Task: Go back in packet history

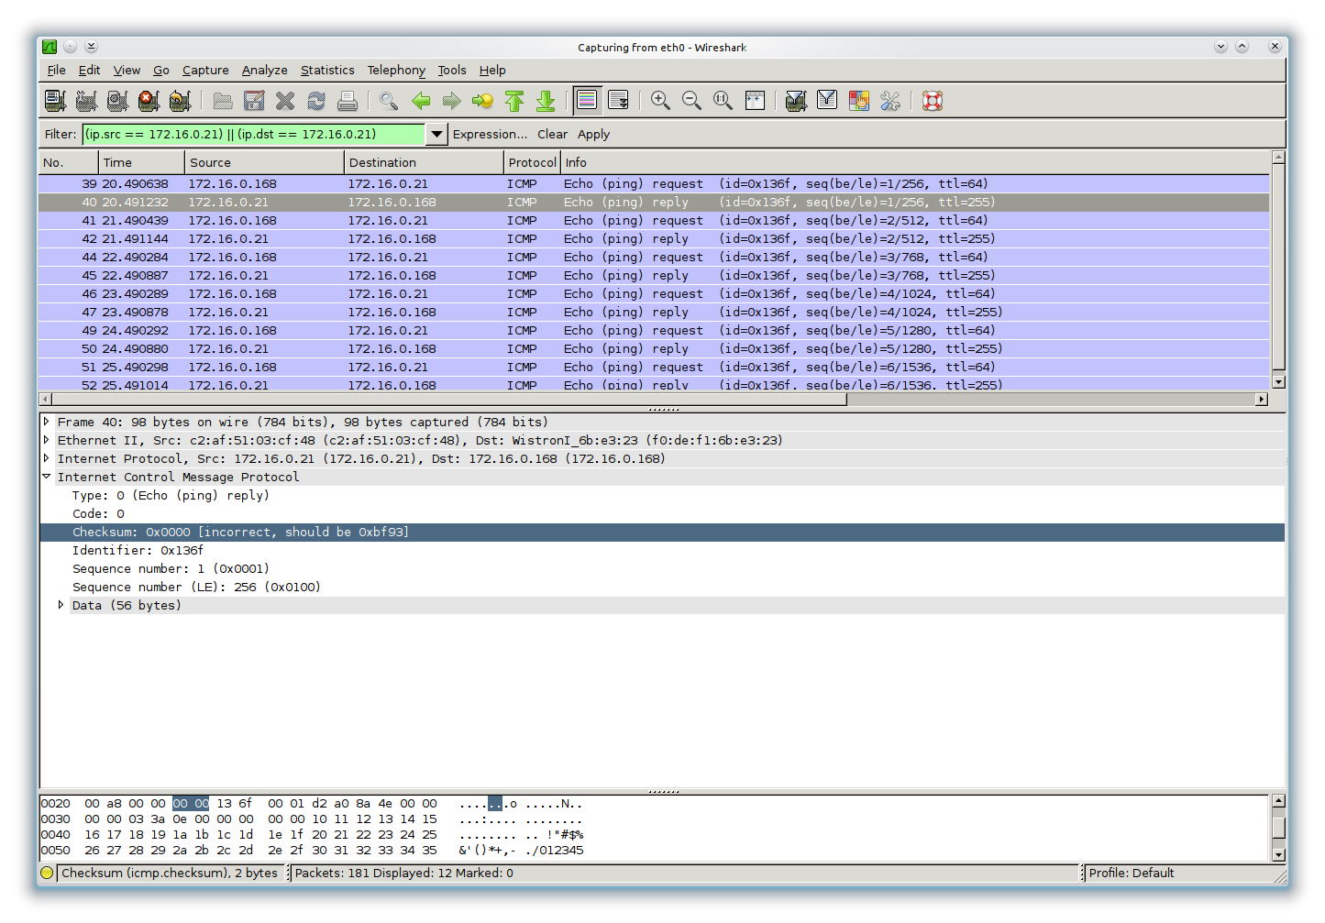Action: pos(421,101)
